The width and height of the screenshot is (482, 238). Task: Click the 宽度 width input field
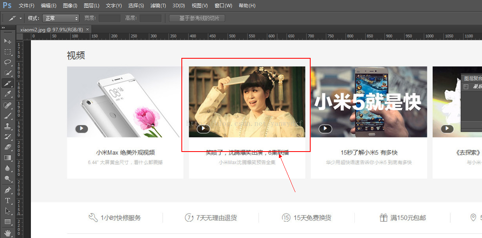pos(109,18)
